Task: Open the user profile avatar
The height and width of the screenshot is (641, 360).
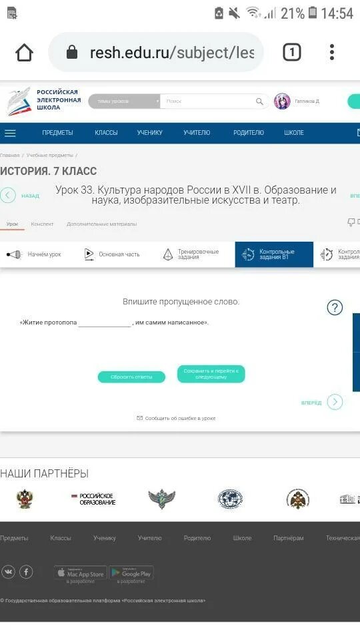Action: pos(282,101)
